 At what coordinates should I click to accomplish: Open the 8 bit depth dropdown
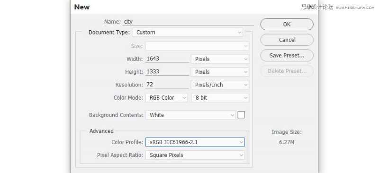220,98
